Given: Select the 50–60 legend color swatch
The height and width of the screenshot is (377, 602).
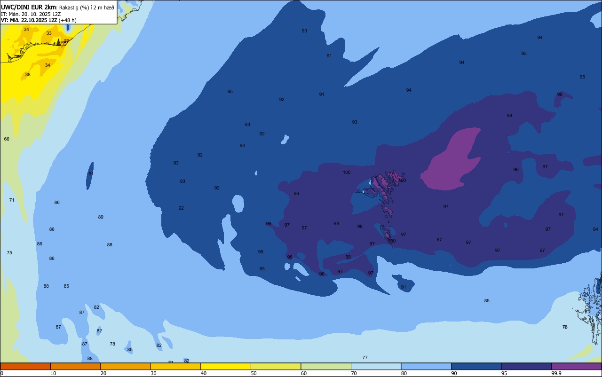Looking at the screenshot, I should click(276, 366).
